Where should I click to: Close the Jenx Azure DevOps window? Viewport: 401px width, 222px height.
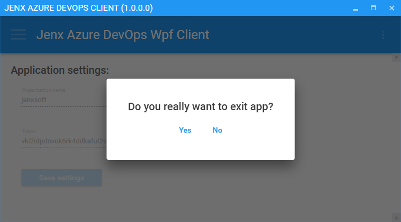[x=392, y=8]
